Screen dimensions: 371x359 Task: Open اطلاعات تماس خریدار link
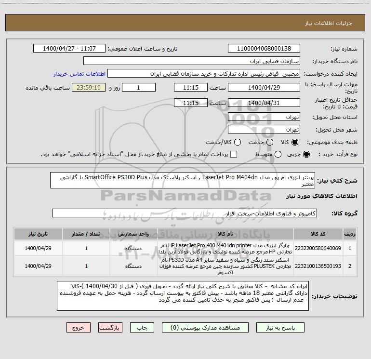(79, 74)
